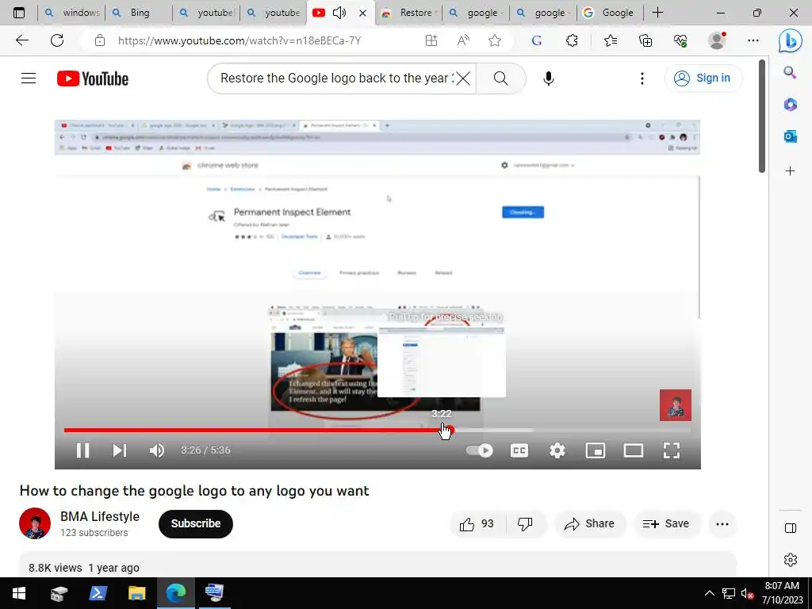Open Bing Chat sidebar button
Viewport: 812px width, 609px height.
tap(791, 41)
